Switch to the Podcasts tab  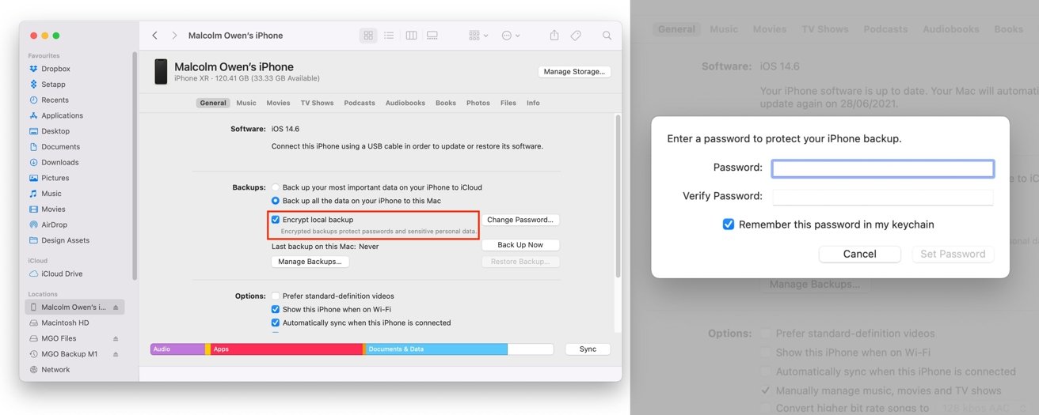click(360, 103)
